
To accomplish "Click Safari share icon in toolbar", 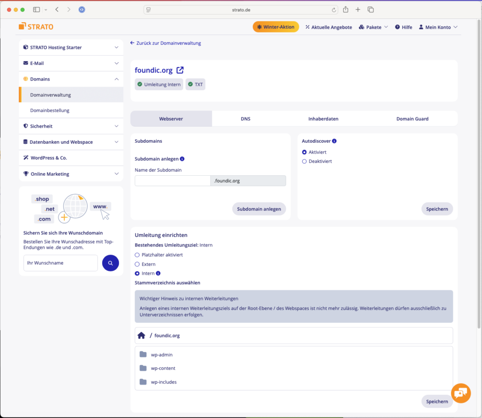I will [345, 9].
